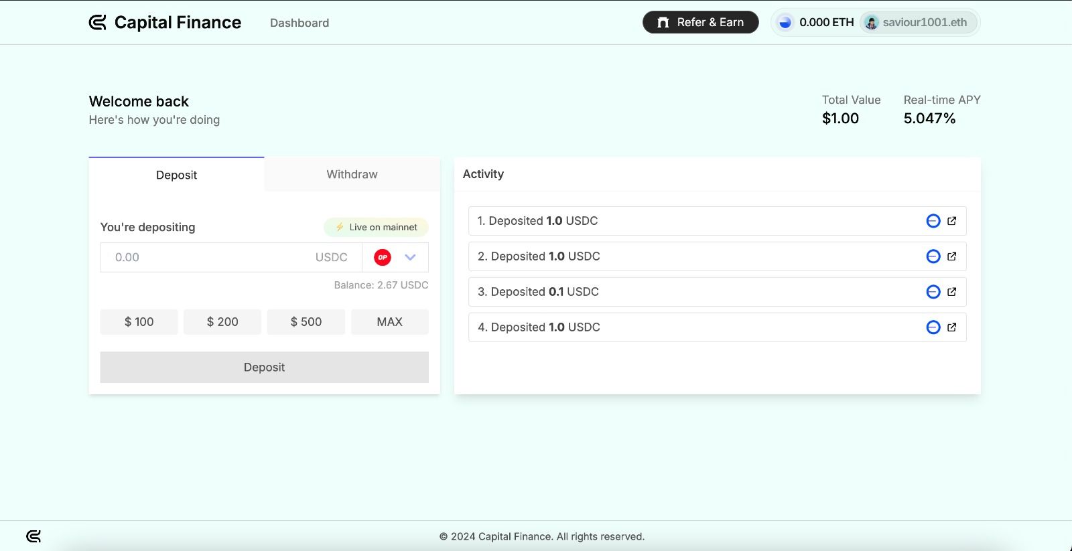Click the Capital Finance logo icon in header
Image resolution: width=1072 pixels, height=551 pixels.
click(98, 23)
